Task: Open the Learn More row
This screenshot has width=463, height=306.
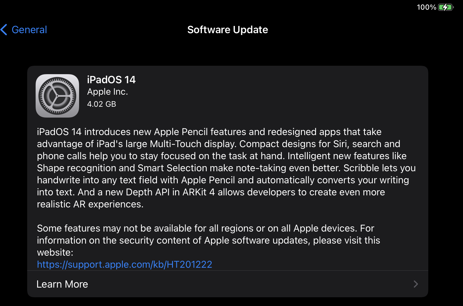Action: 228,284
